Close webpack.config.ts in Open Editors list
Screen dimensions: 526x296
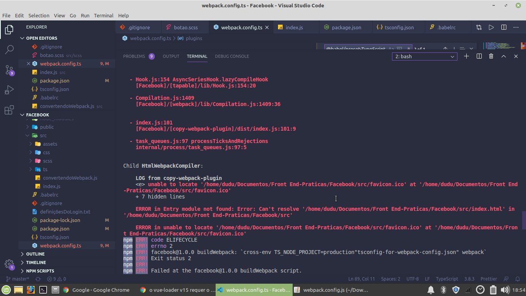point(28,64)
